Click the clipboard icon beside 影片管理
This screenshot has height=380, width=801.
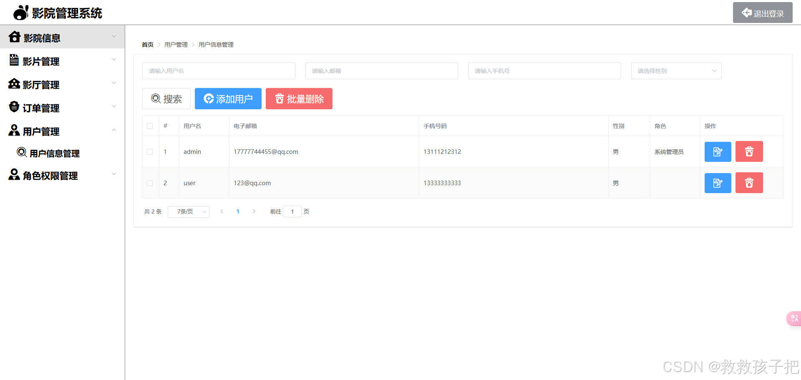(x=14, y=60)
